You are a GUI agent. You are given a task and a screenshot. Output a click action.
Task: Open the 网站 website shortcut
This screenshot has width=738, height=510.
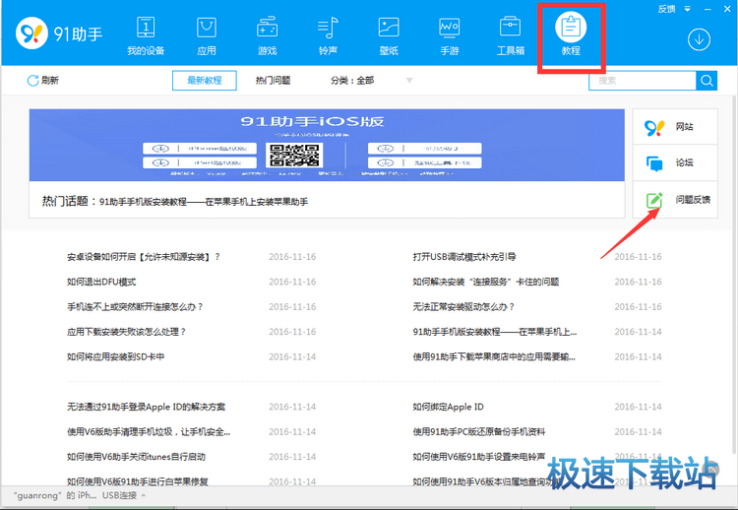point(675,127)
